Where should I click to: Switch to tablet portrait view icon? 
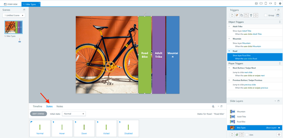click(266, 3)
